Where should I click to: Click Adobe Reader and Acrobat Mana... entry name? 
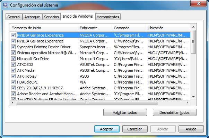click(47, 94)
